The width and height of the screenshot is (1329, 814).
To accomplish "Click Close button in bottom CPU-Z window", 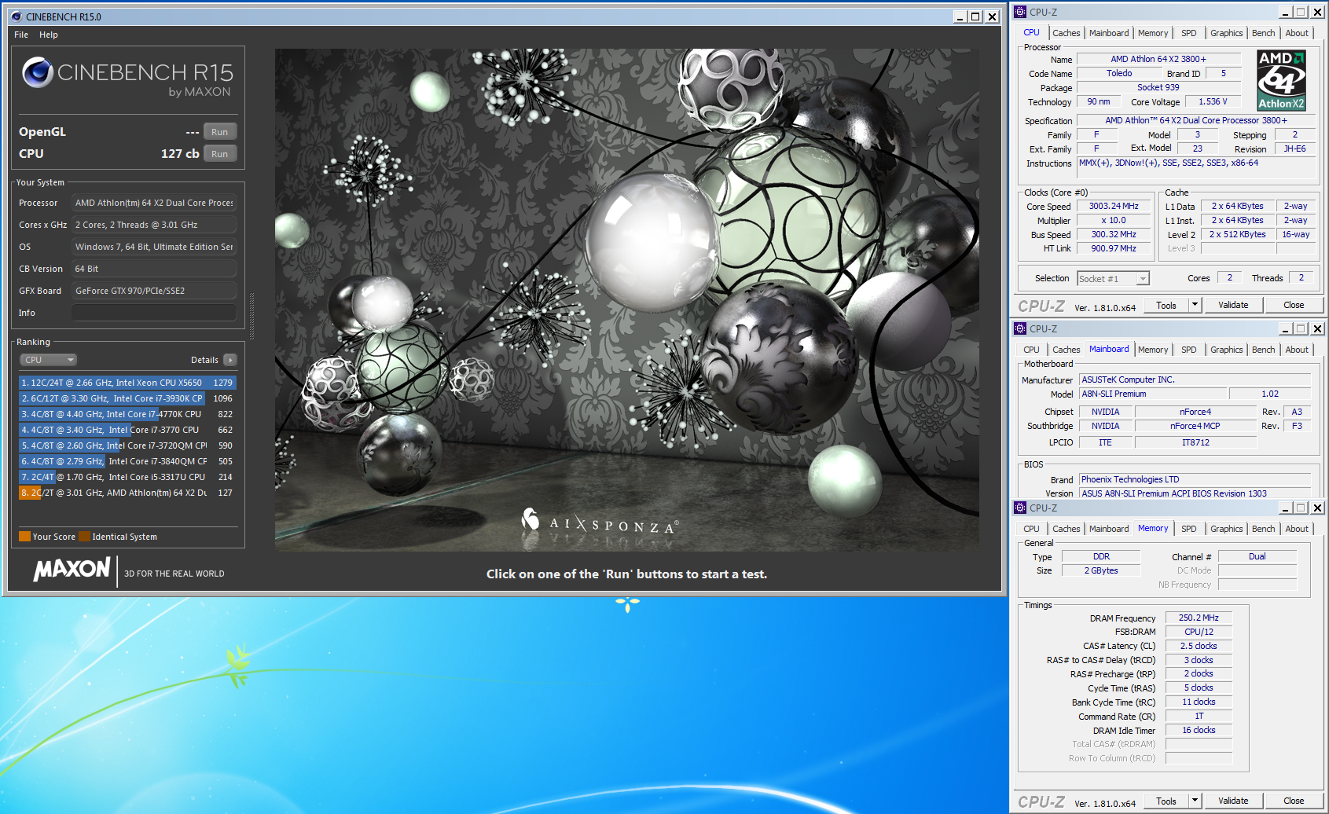I will tap(1294, 801).
